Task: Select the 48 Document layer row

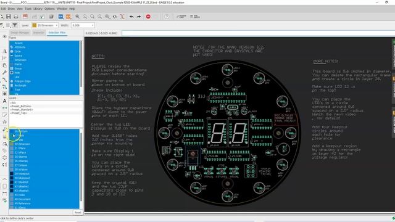Action: (x=44, y=199)
